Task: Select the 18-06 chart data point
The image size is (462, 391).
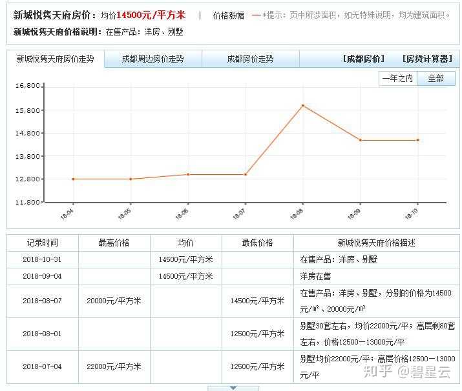Action: [x=188, y=174]
